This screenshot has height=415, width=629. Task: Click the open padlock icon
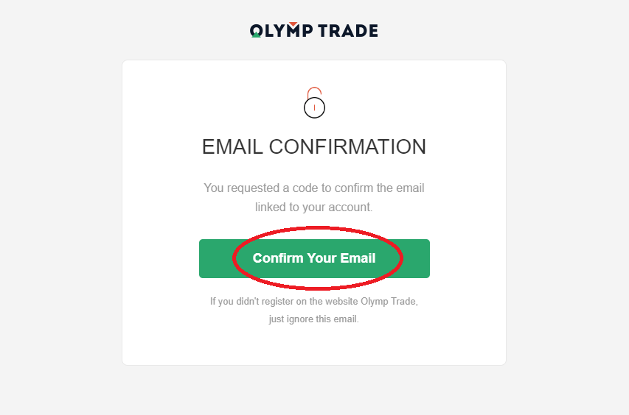314,102
